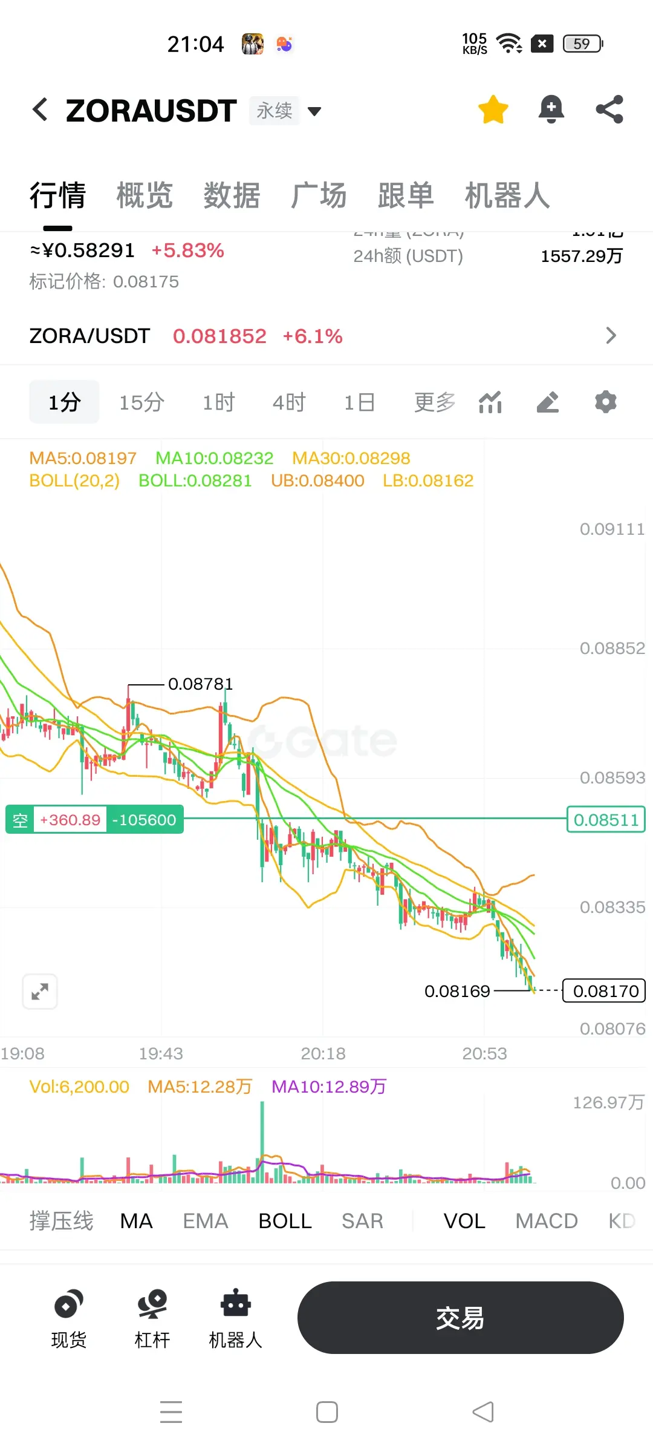Toggle the BOLL indicator
Viewport: 653px width, 1452px height.
[285, 1221]
